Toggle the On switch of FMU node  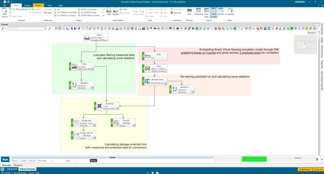pyautogui.click(x=143, y=56)
